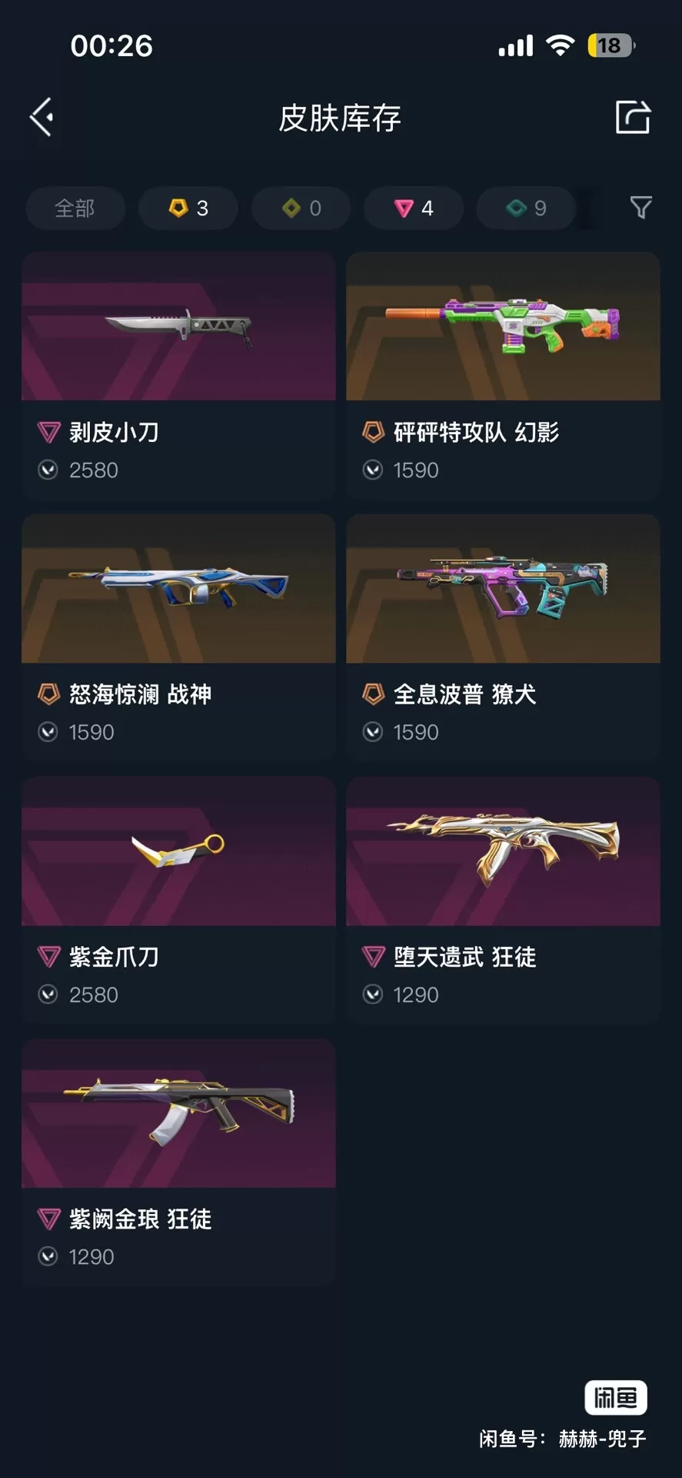This screenshot has width=682, height=1478.
Task: Click the 闲鱼 watermark logo
Action: [x=616, y=1397]
